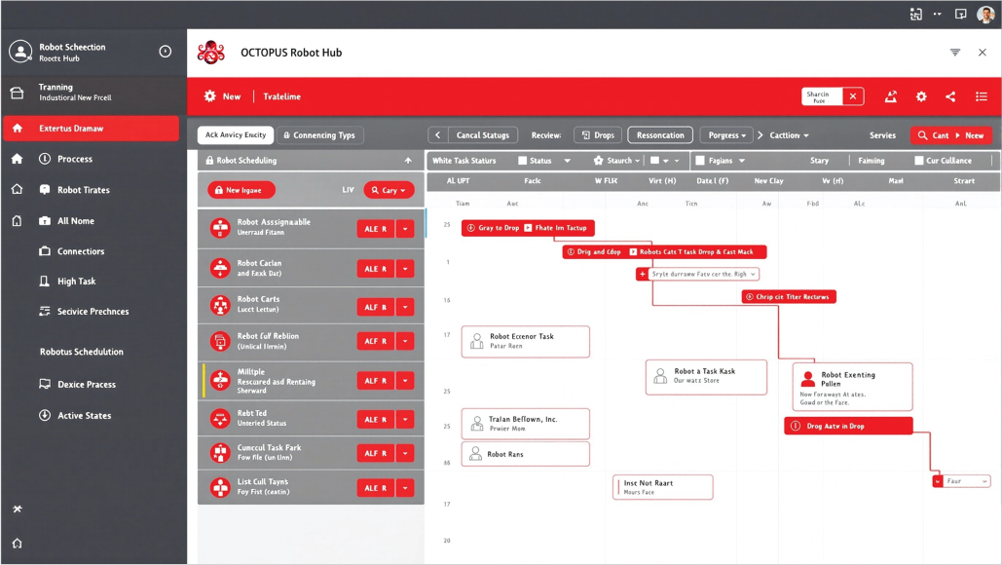Click the share icon in red toolbar

[950, 96]
